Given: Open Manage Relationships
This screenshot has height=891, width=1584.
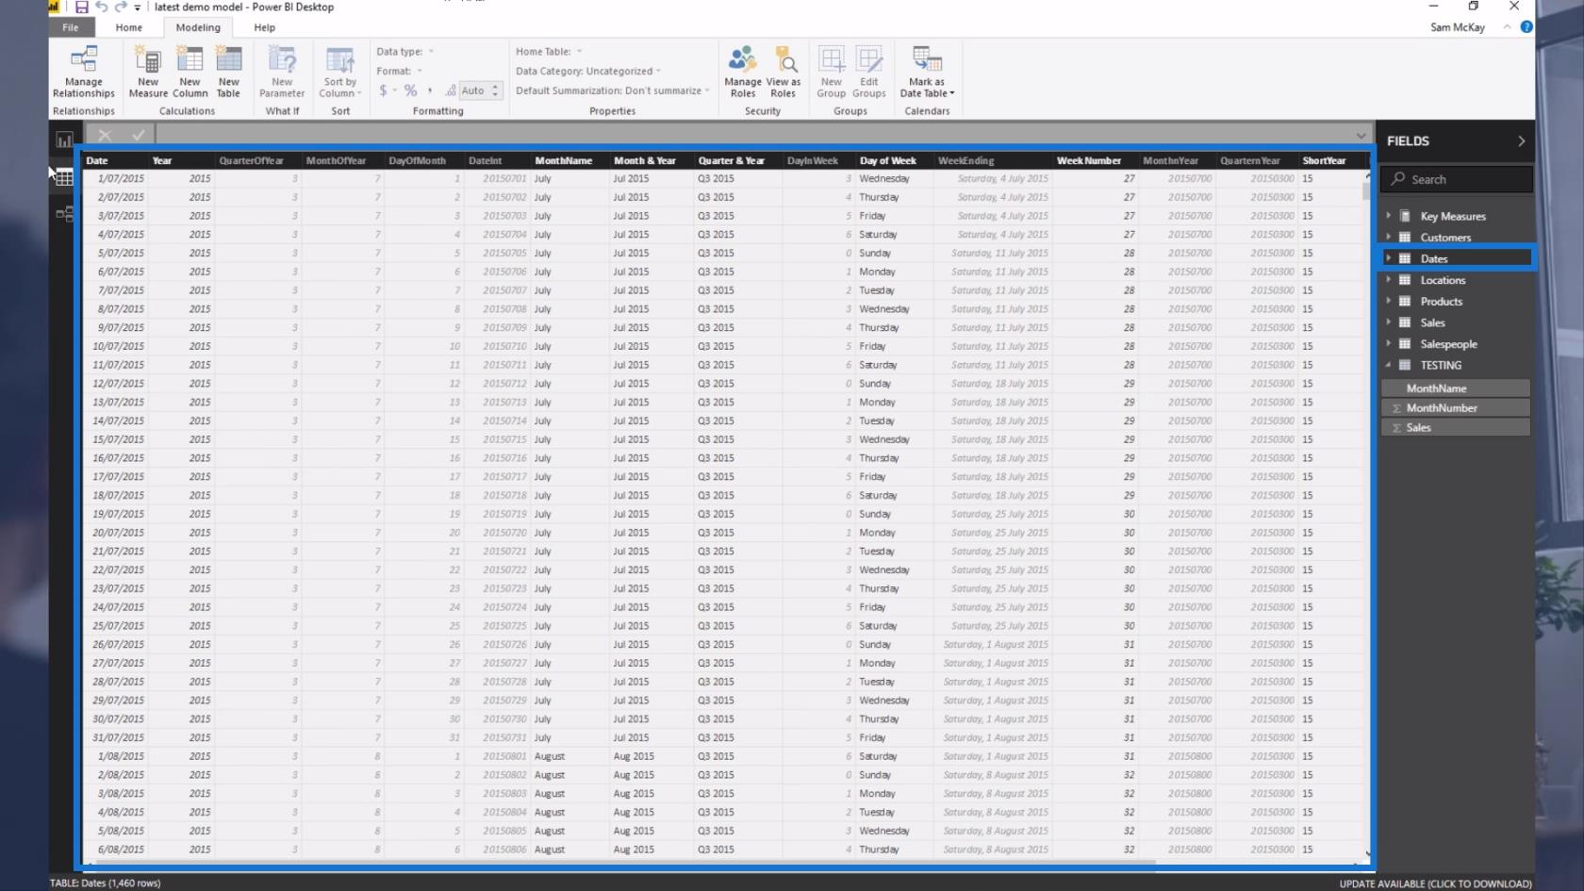Looking at the screenshot, I should tap(84, 72).
